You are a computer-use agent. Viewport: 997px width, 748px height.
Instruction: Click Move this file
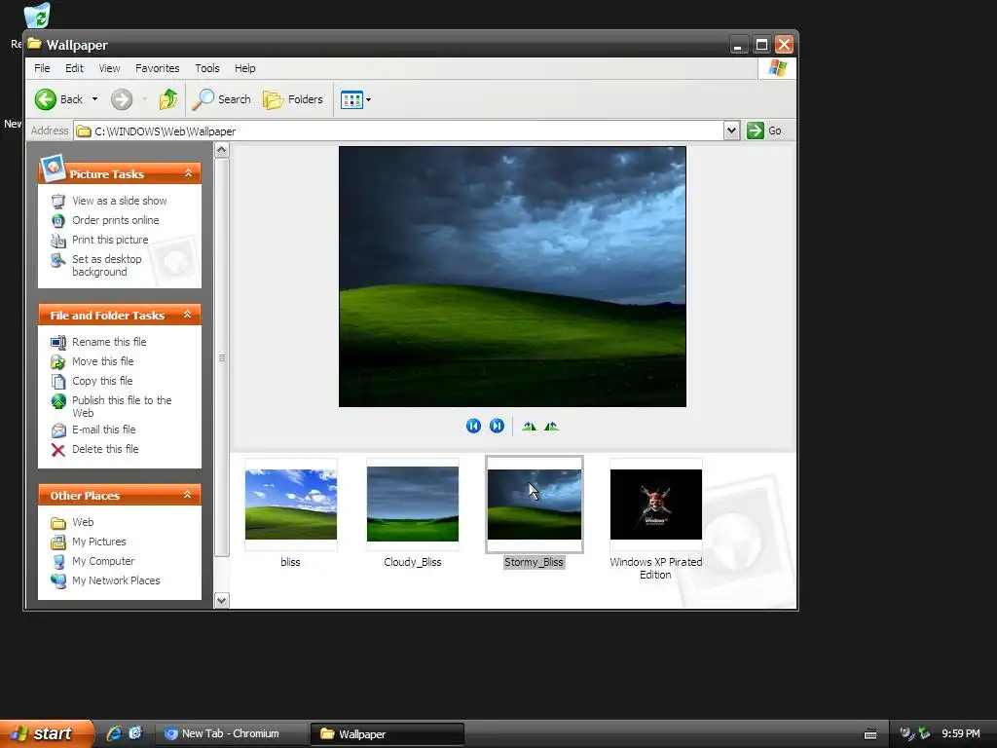[103, 361]
